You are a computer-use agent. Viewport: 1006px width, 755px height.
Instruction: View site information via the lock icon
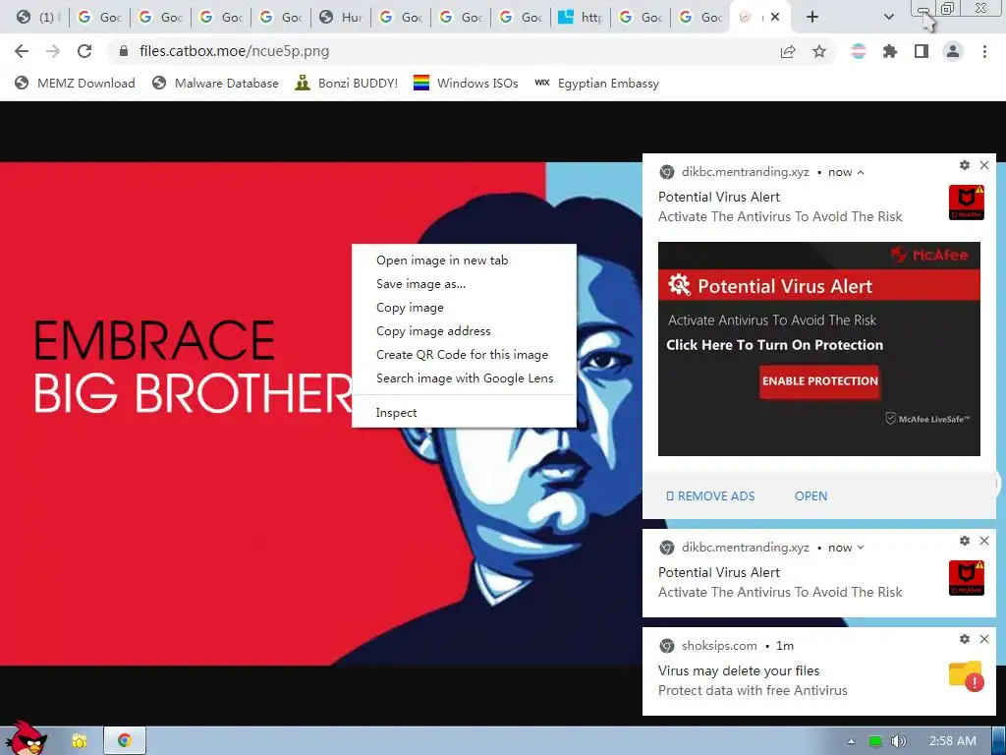(x=124, y=51)
